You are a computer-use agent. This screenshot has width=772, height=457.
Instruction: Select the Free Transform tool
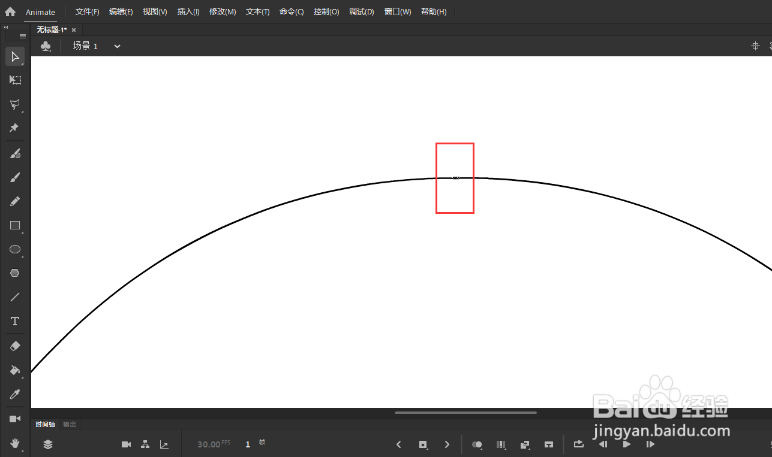click(15, 80)
